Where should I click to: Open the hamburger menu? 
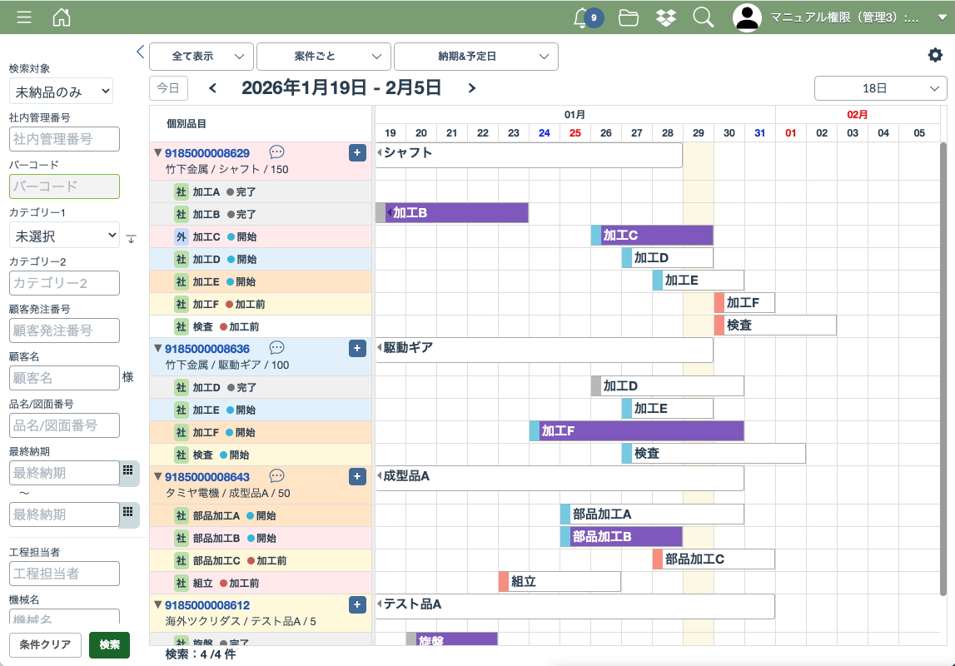pyautogui.click(x=24, y=17)
